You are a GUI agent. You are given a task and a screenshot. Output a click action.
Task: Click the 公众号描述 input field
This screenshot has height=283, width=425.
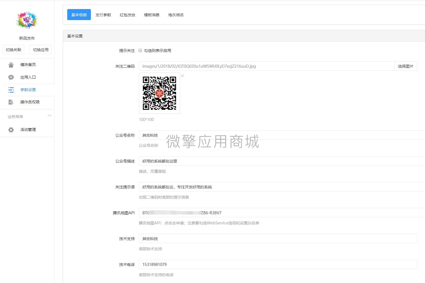[x=282, y=161]
